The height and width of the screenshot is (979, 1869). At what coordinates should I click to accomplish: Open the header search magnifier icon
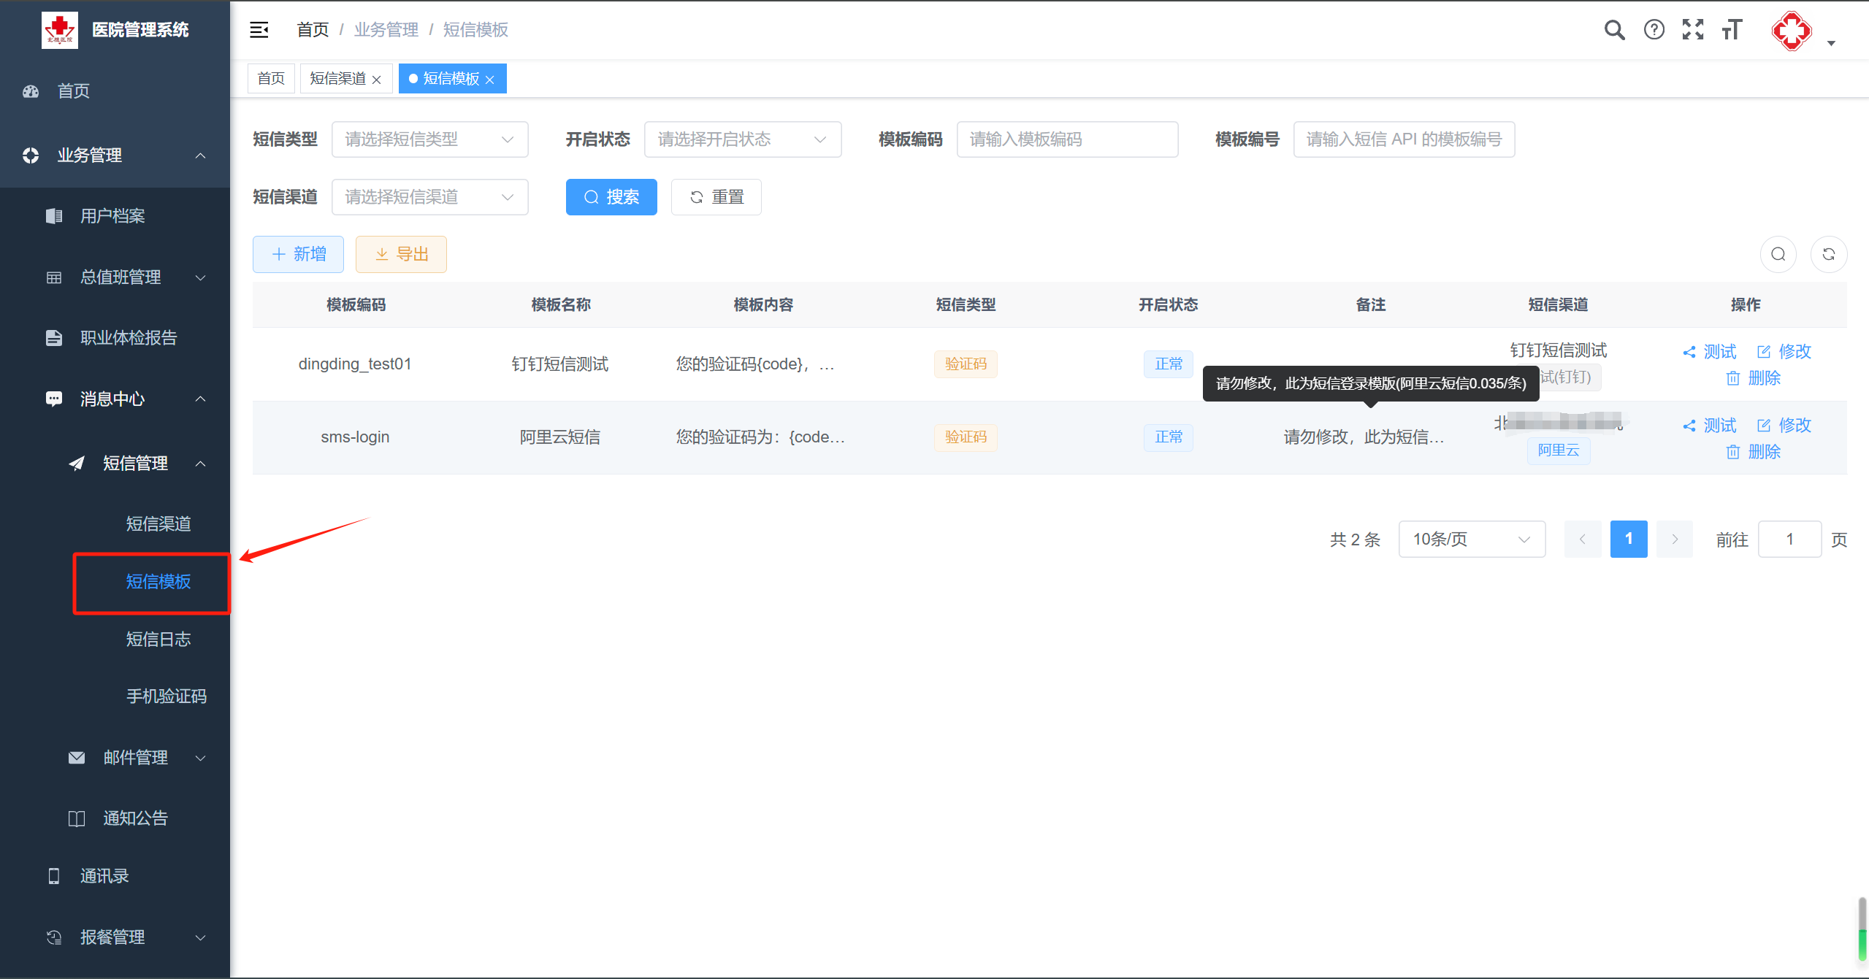coord(1614,30)
